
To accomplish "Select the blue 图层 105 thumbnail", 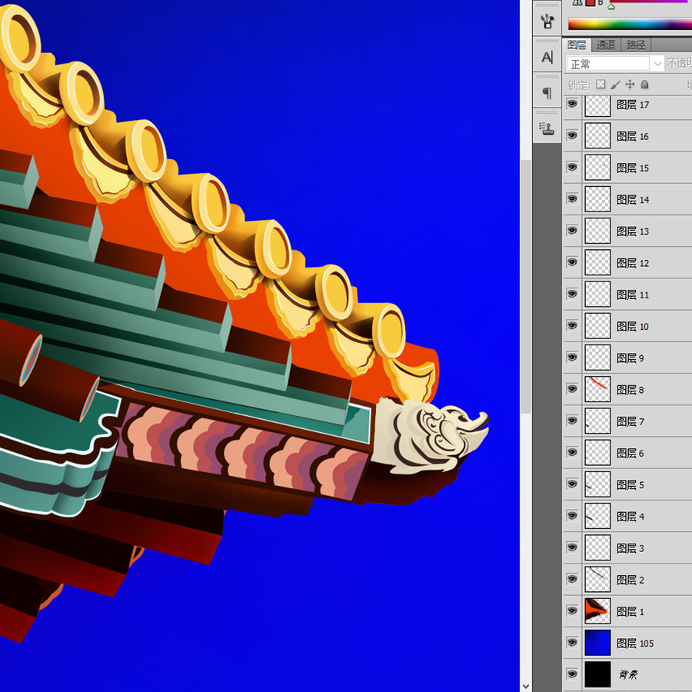I will tap(597, 643).
